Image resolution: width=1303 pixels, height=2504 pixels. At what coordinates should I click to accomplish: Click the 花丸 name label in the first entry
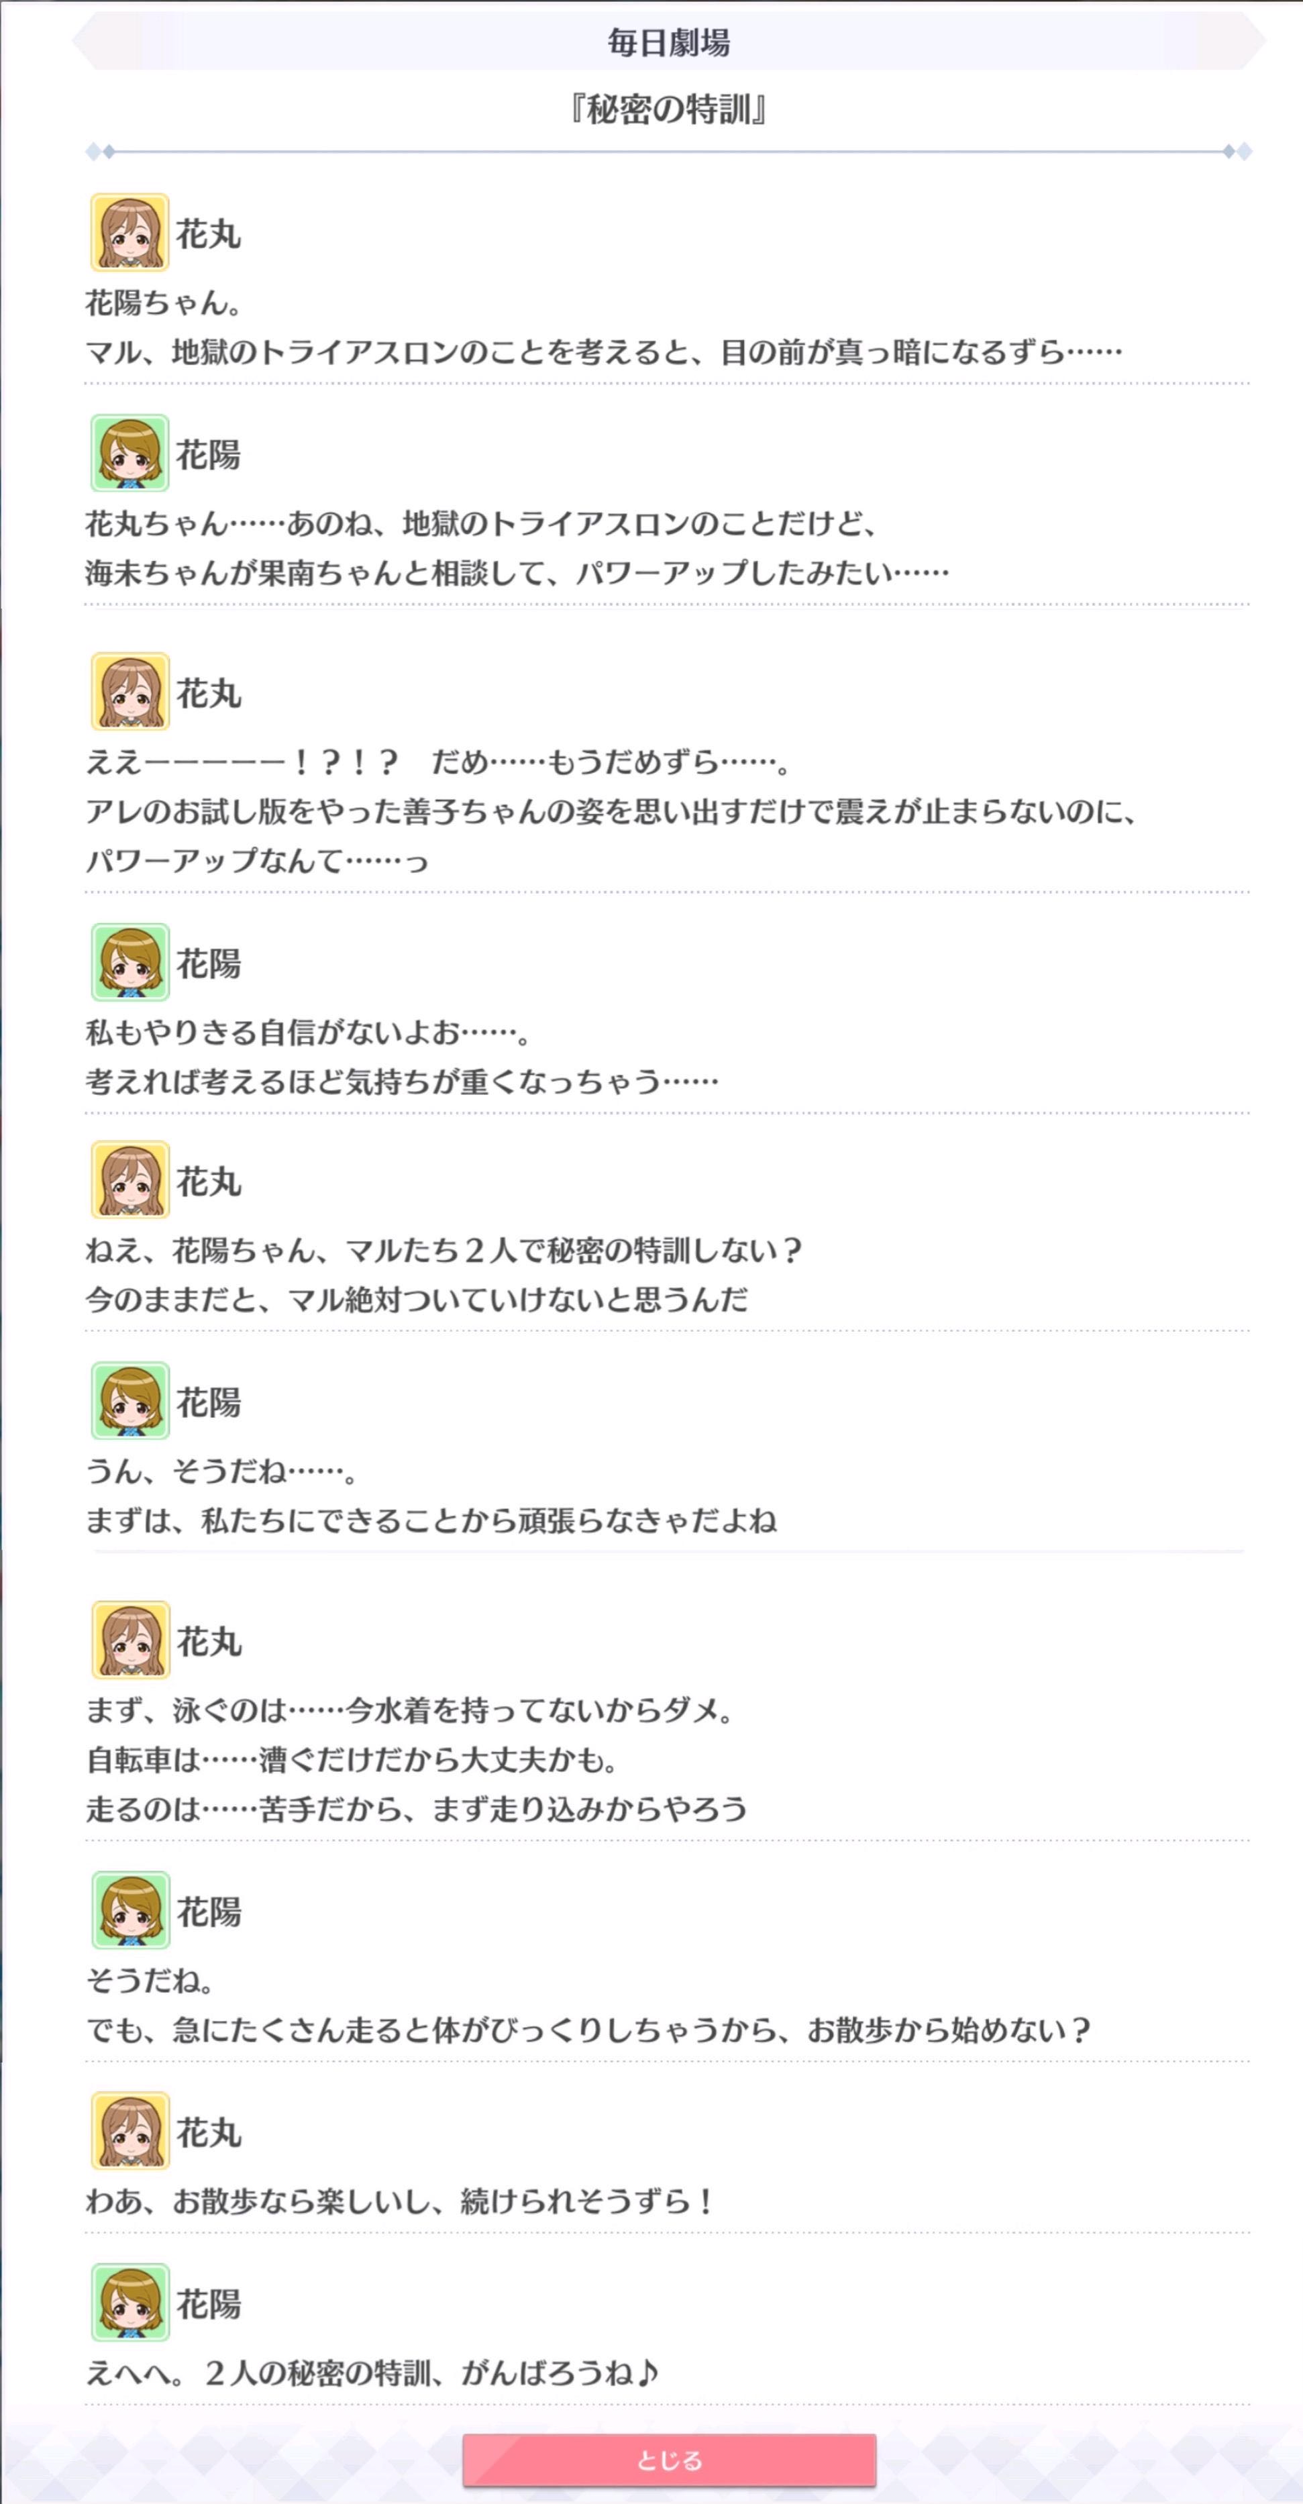208,233
